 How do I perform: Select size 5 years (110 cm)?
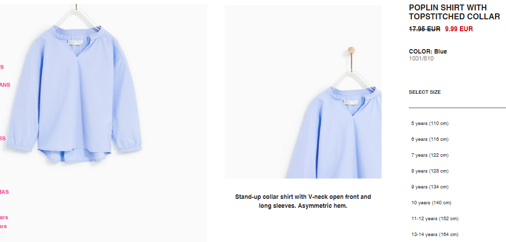[x=430, y=123]
